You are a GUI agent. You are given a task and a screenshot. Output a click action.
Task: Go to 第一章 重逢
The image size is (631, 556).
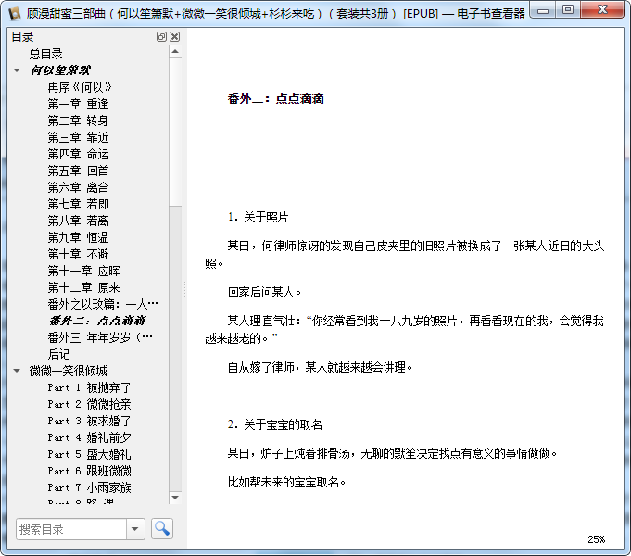point(78,104)
